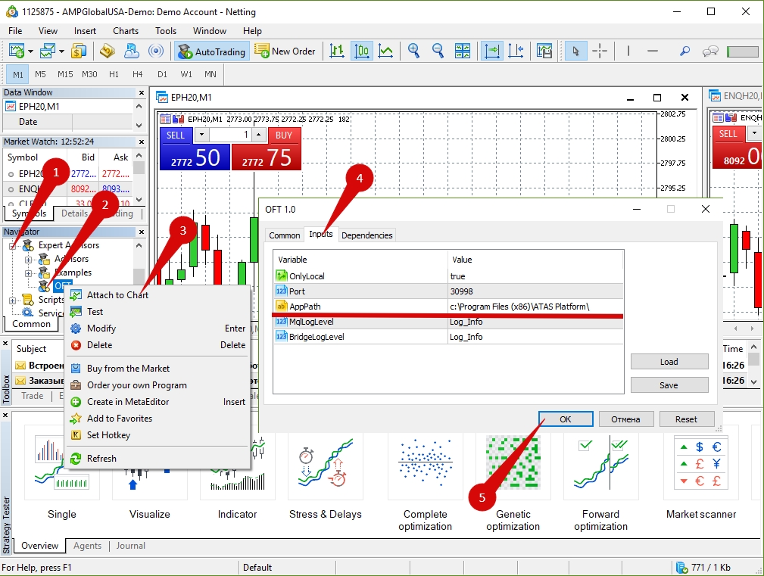The height and width of the screenshot is (576, 764).
Task: Toggle the AutoTrading button
Action: 211,51
